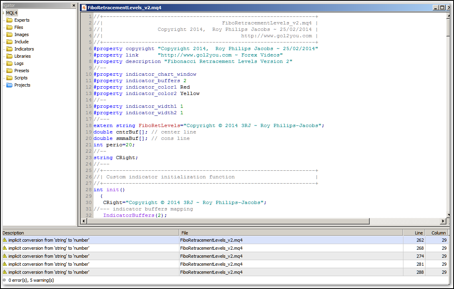Click the Scripts folder icon
The height and width of the screenshot is (289, 454).
(9, 78)
